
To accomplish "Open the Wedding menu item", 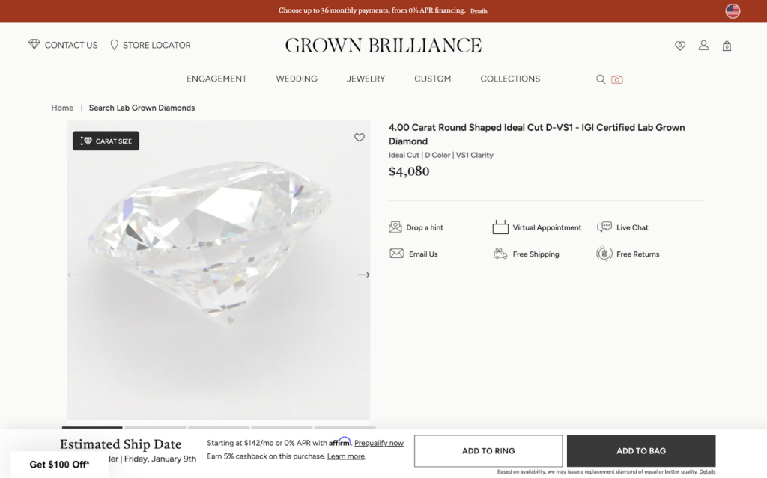I will point(297,79).
